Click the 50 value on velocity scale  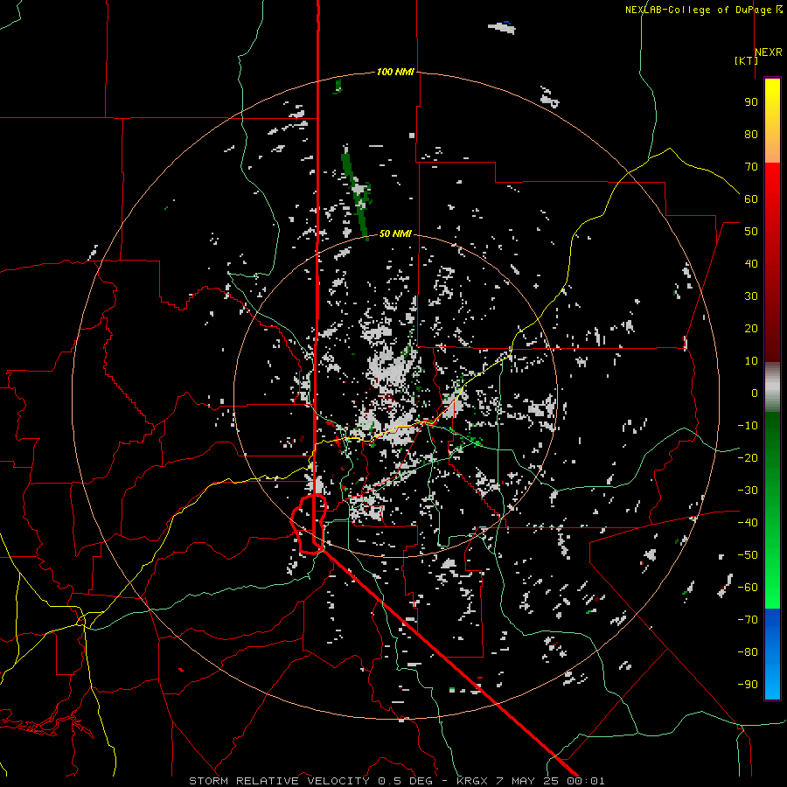click(751, 232)
